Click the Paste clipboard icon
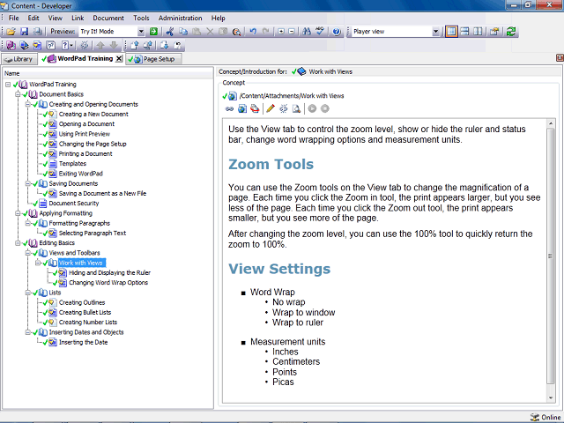 (x=197, y=32)
